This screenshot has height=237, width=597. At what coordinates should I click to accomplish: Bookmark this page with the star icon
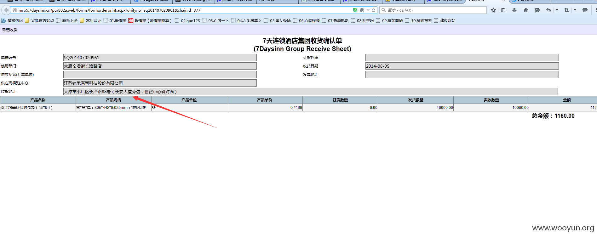click(x=493, y=10)
